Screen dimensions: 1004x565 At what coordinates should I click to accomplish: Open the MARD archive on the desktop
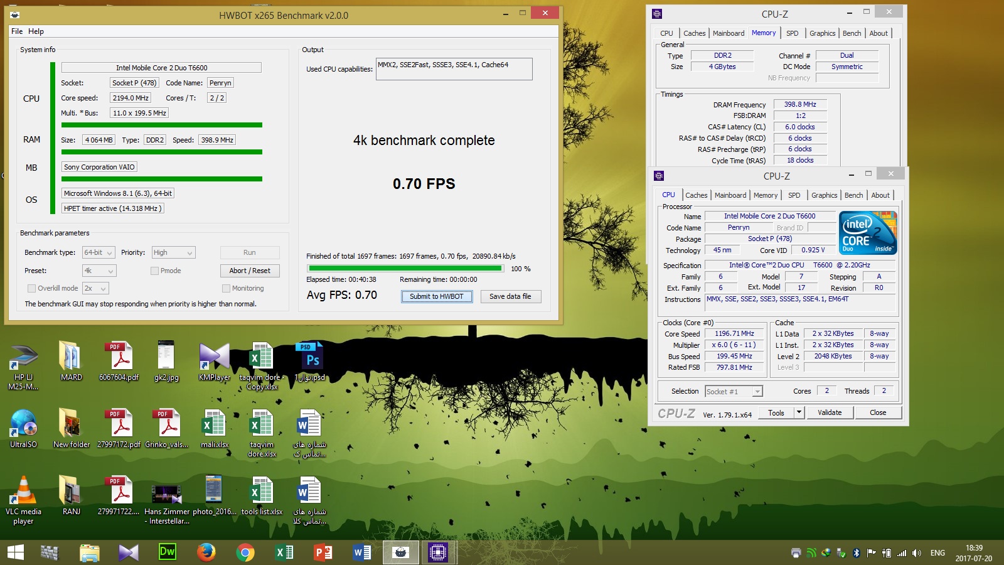[71, 362]
